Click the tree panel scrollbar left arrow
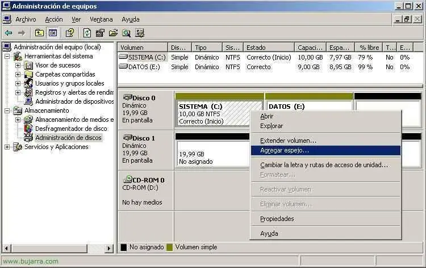 [6, 248]
